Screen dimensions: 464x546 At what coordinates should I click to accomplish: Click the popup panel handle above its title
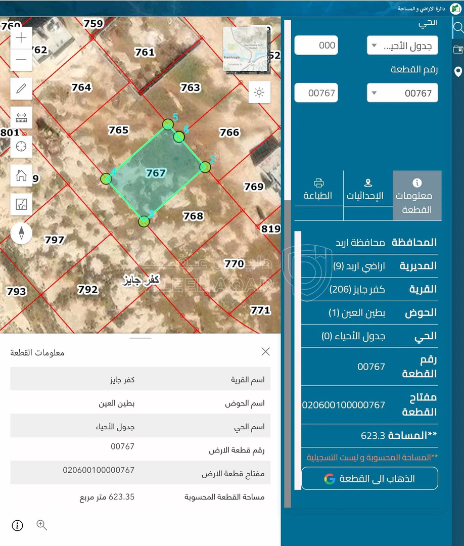[x=141, y=338]
